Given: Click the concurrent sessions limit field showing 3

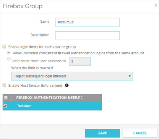Looking at the screenshot, I should point(80,61).
